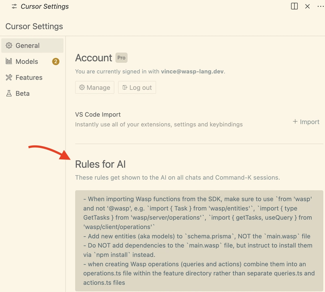Screen dimensions: 325x292
Task: Click the Rules for AI heading
Action: 100,164
